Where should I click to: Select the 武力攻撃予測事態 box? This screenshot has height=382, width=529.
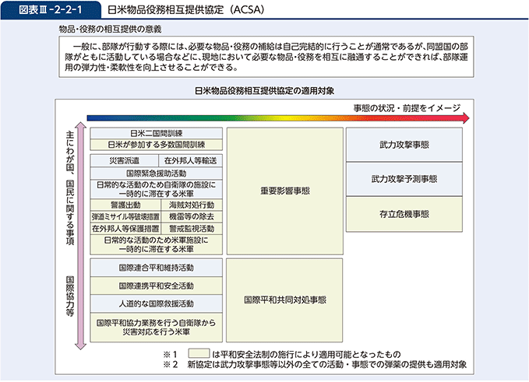tap(404, 179)
